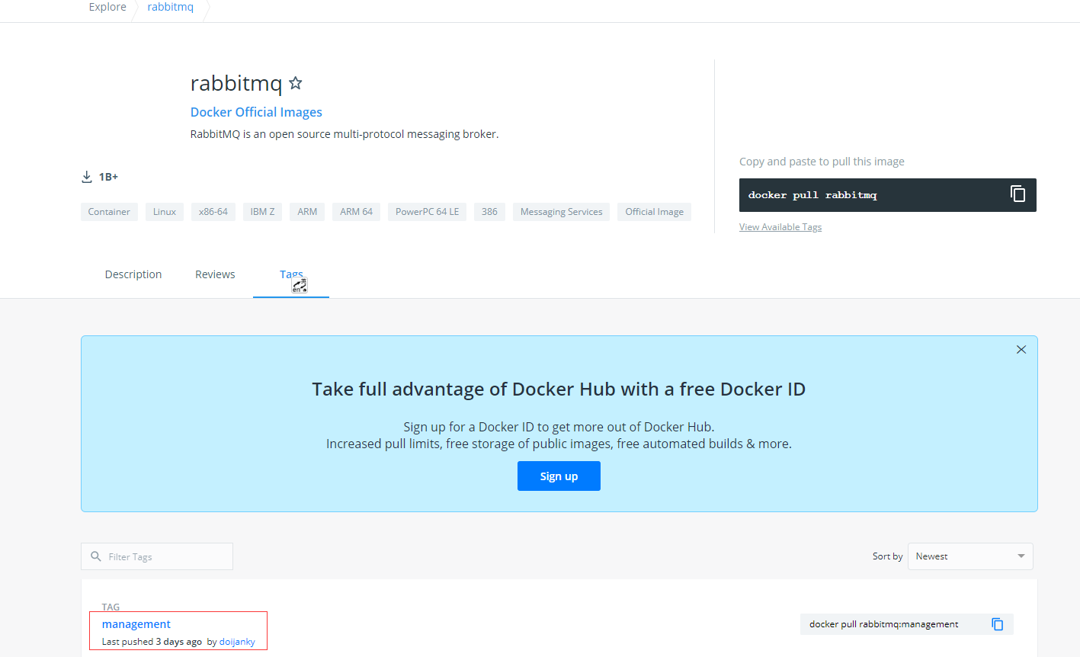
Task: Click the x86-64 architecture chip
Action: click(x=213, y=212)
